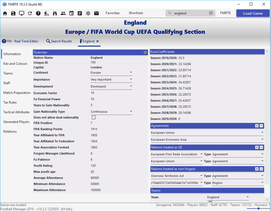Click the binoculars search icon
This screenshot has width=271, height=211.
pos(55,13)
